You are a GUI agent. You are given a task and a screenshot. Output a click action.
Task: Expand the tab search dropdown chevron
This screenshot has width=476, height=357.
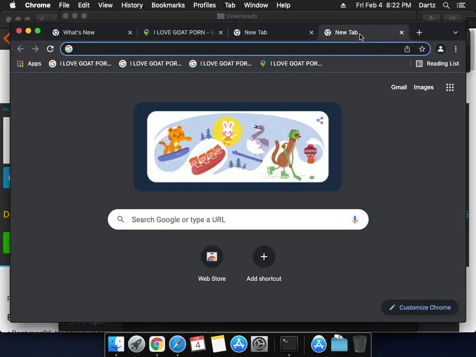[x=456, y=33]
